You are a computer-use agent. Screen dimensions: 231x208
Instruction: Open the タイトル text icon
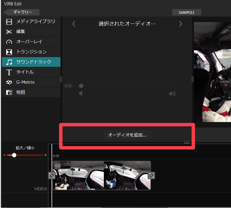tap(9, 72)
